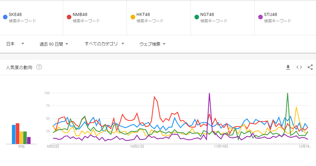Edit the NGT48 search term
This screenshot has height=166, width=316.
[x=207, y=14]
